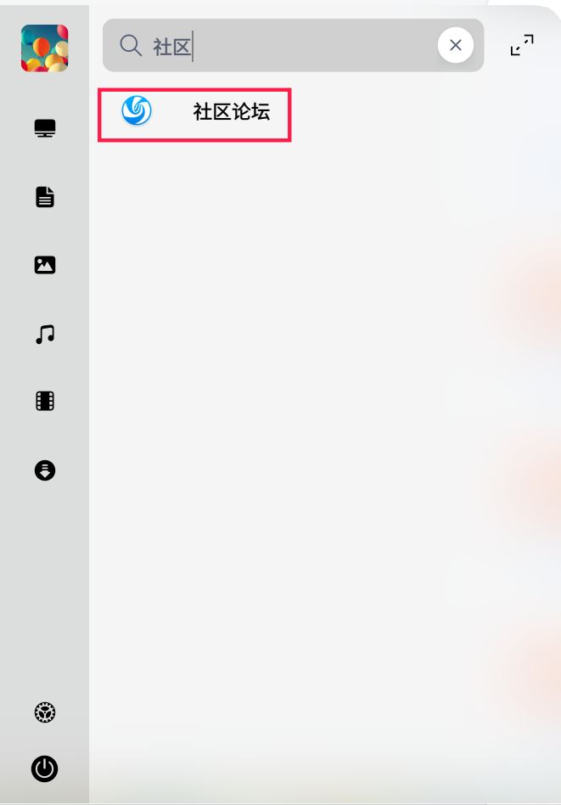Viewport: 561px width, 805px height.
Task: Open the Pictures folder shortcut
Action: tap(45, 265)
